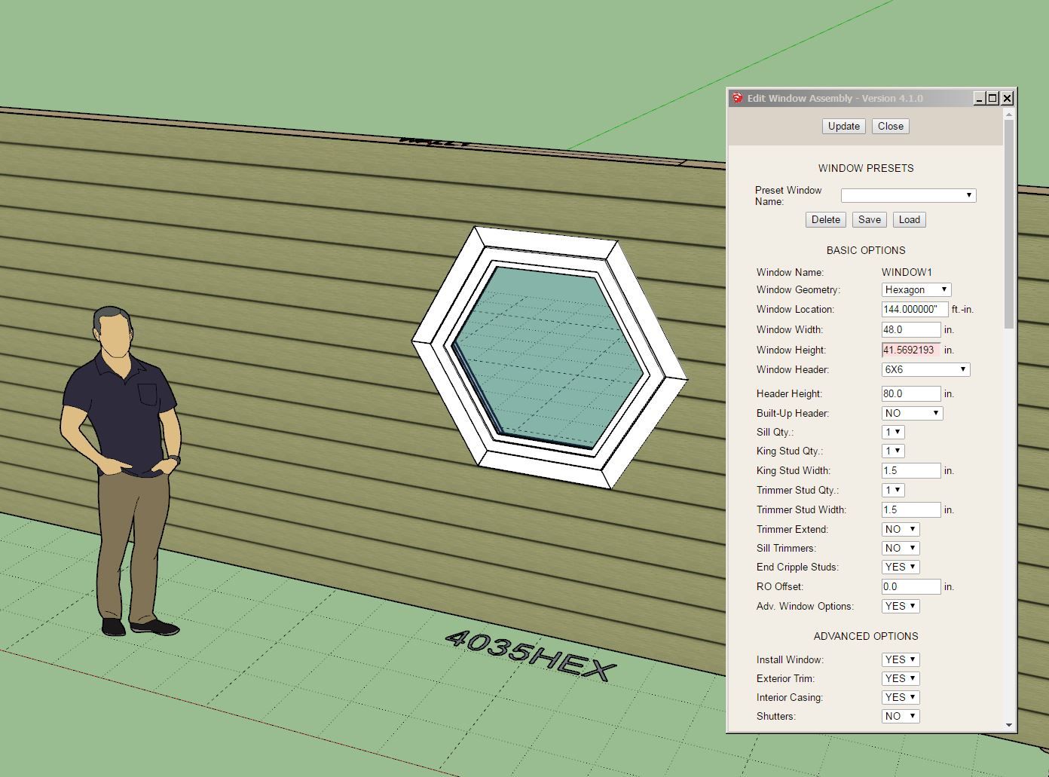Click the King Stud Width input field

tap(911, 470)
